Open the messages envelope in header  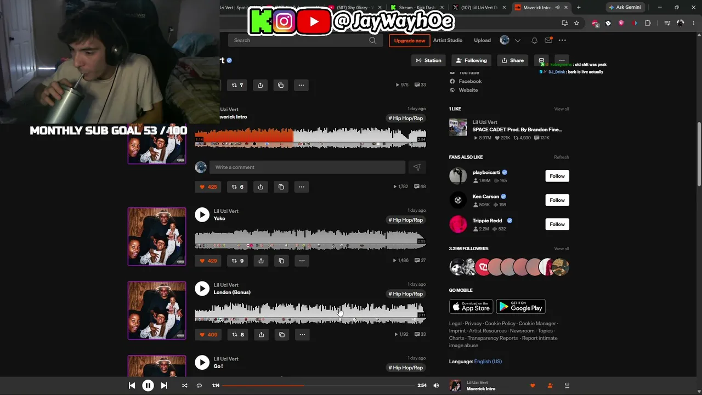click(548, 40)
